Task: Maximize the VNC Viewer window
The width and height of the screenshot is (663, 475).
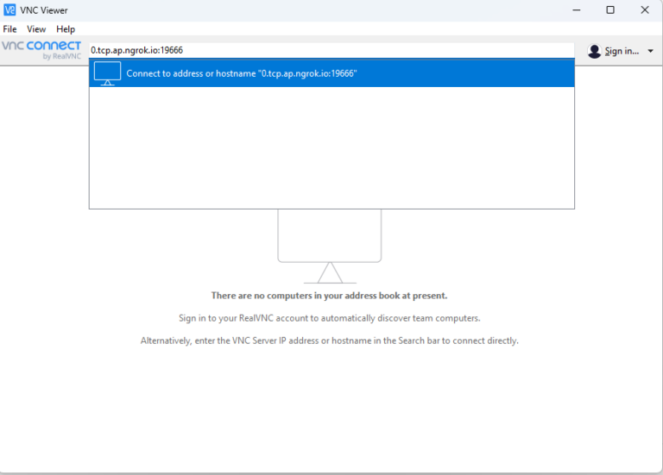Action: point(610,10)
